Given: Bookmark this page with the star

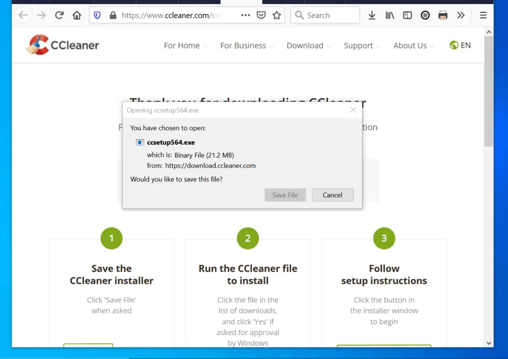Looking at the screenshot, I should click(276, 15).
